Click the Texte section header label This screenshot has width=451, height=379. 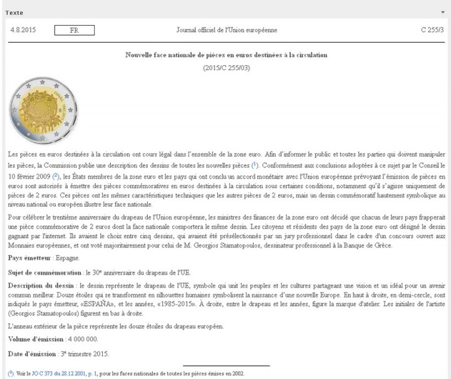coord(14,12)
